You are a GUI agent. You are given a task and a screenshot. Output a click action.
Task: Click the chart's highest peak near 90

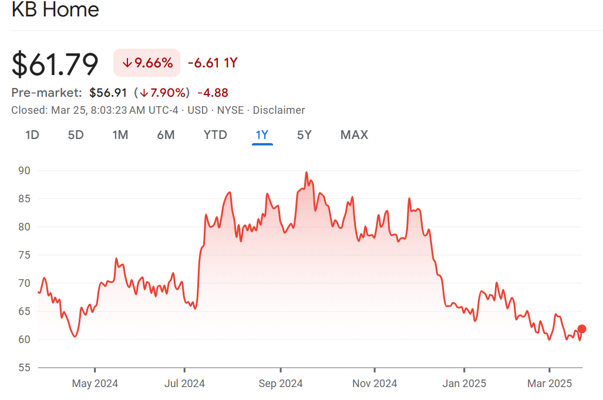point(306,173)
